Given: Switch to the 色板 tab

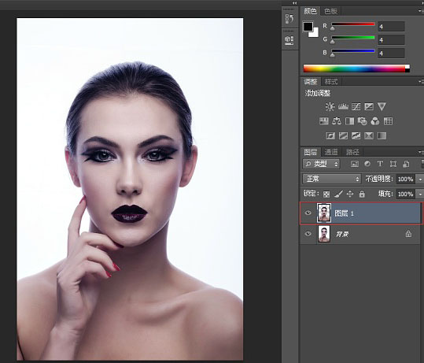Looking at the screenshot, I should pyautogui.click(x=330, y=11).
